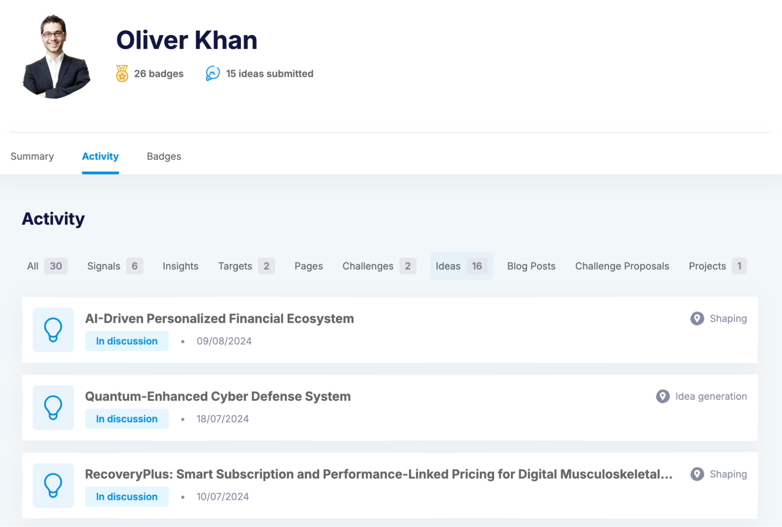This screenshot has height=527, width=782.
Task: Click lightbulb icon for AI-Driven Personalized Financial Ecosystem
Action: (53, 330)
